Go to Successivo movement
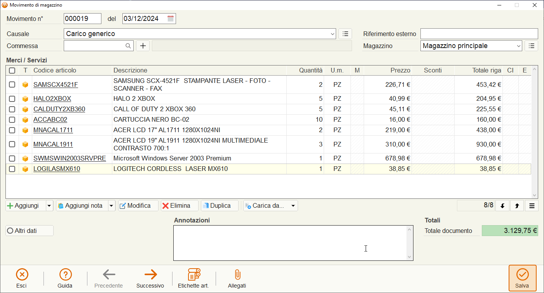Screen dimensions: 544x293 click(x=150, y=278)
